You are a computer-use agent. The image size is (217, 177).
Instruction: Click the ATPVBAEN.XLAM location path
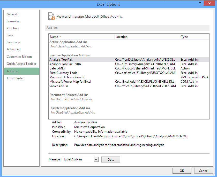click(x=145, y=64)
